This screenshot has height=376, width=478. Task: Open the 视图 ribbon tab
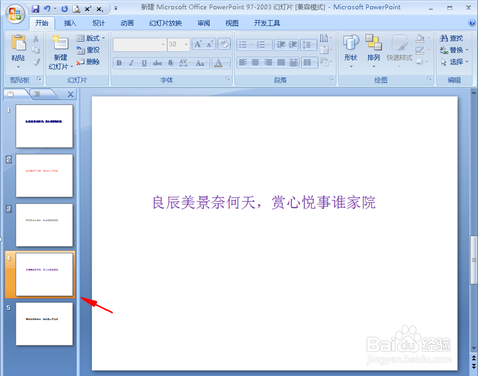(x=232, y=23)
